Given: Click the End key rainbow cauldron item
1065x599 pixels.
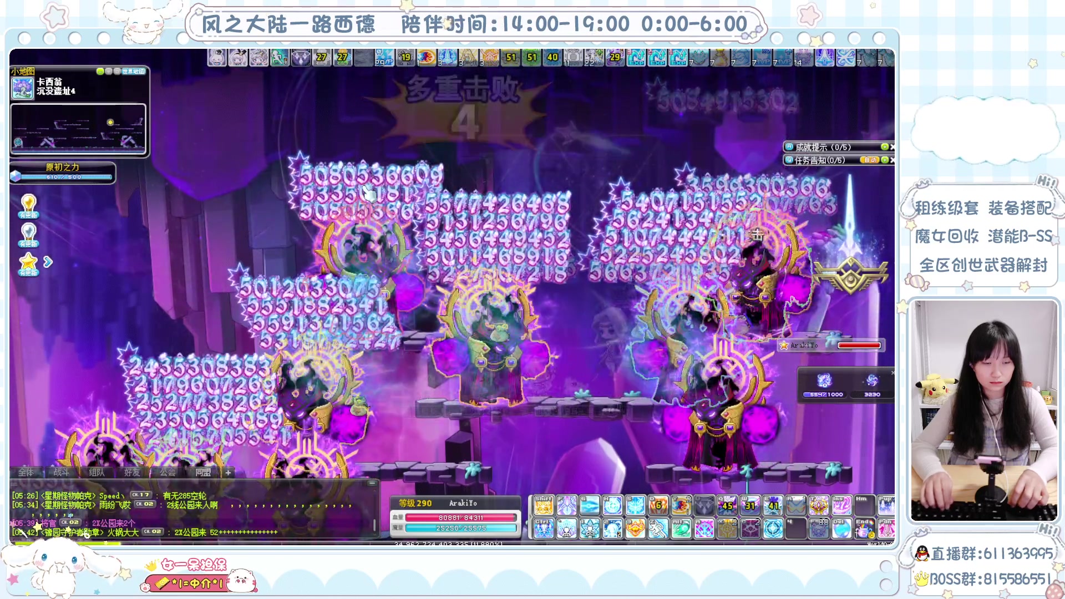Looking at the screenshot, I should point(865,529).
